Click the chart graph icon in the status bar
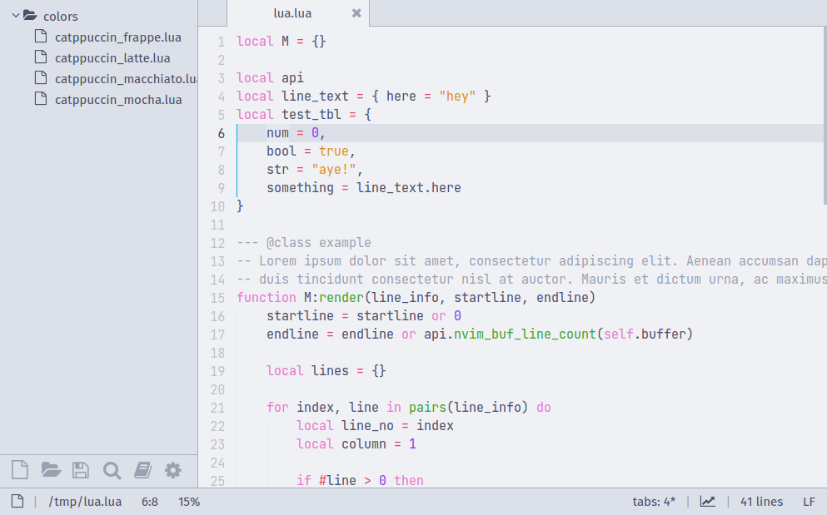This screenshot has height=515, width=827. pyautogui.click(x=707, y=502)
